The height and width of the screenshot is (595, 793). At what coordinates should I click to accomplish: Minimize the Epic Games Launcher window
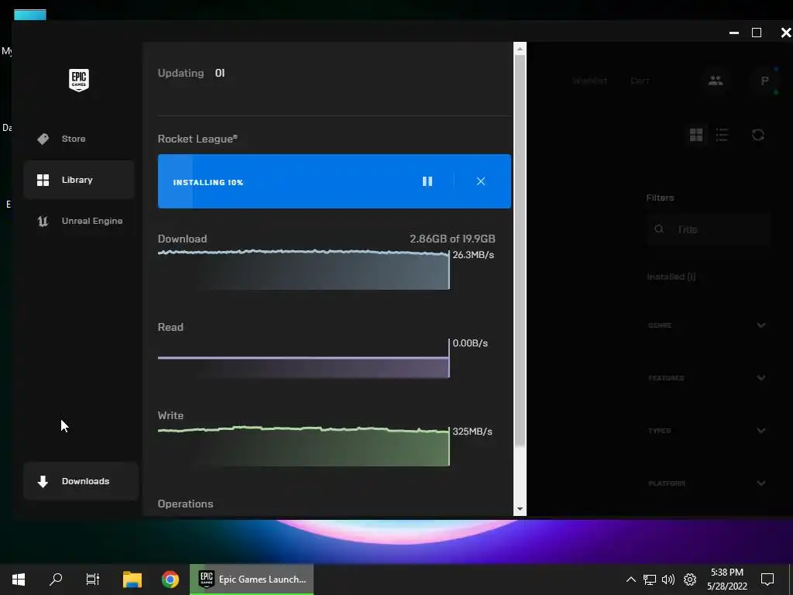pyautogui.click(x=734, y=33)
